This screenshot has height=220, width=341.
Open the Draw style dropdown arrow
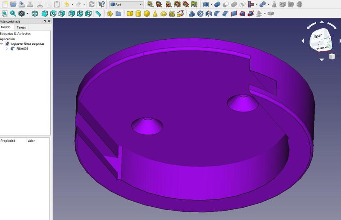[27, 14]
